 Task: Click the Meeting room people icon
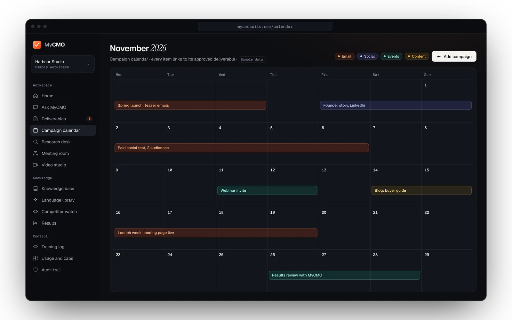click(36, 153)
